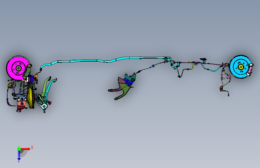Screen dimensions: 260x168
Task: Select the red fluid reservoir block
Action: click(21, 105)
